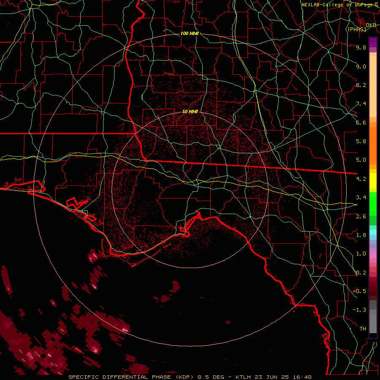Select the cyan band of the color scale
380x380 pixels.
coord(373,232)
